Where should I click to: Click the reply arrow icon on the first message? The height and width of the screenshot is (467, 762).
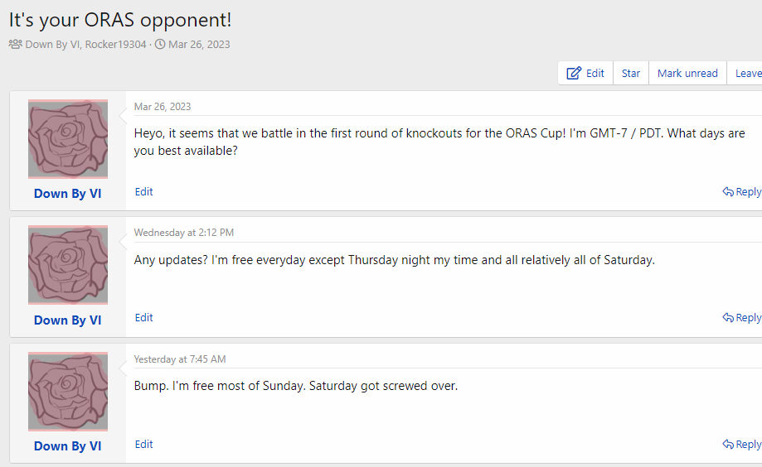pyautogui.click(x=728, y=192)
